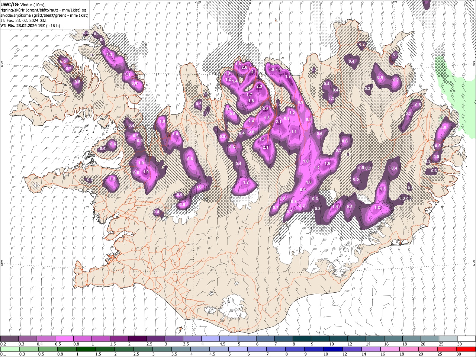
Task: Click the 'VT: Fös. 23.02.2024 19Z (+16 h)' text
Action: 30,26
